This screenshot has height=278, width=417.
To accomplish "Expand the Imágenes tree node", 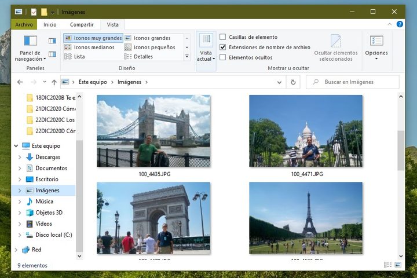I will 20,191.
